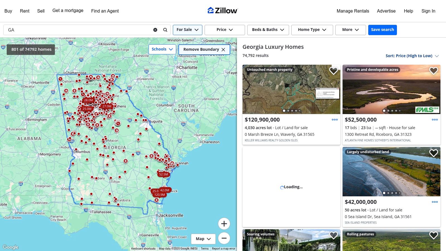This screenshot has width=446, height=251.
Task: Favorite the Rolling pastures listing
Action: point(433,235)
